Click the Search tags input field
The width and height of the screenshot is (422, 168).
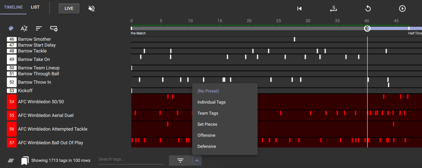131,159
